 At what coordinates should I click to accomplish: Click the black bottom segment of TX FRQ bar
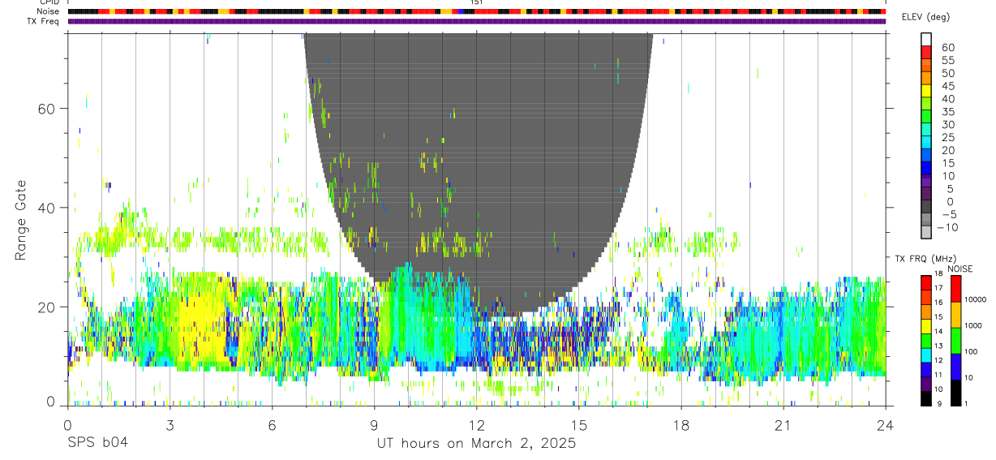(925, 398)
